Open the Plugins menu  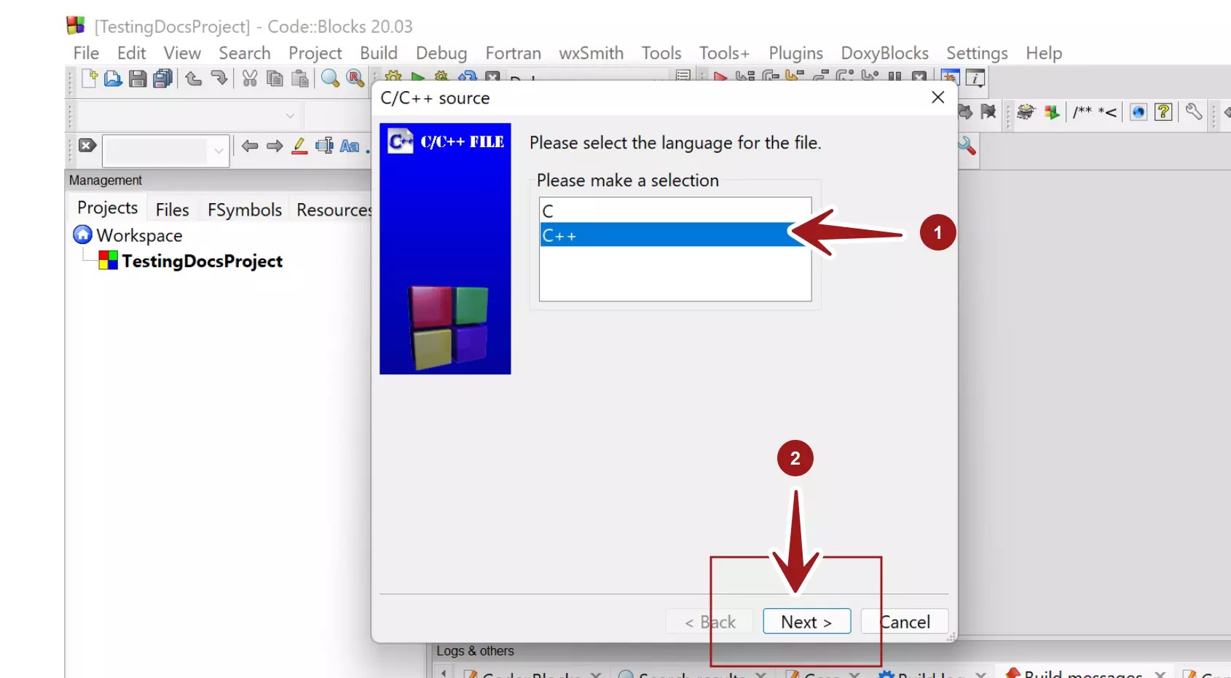tap(796, 53)
